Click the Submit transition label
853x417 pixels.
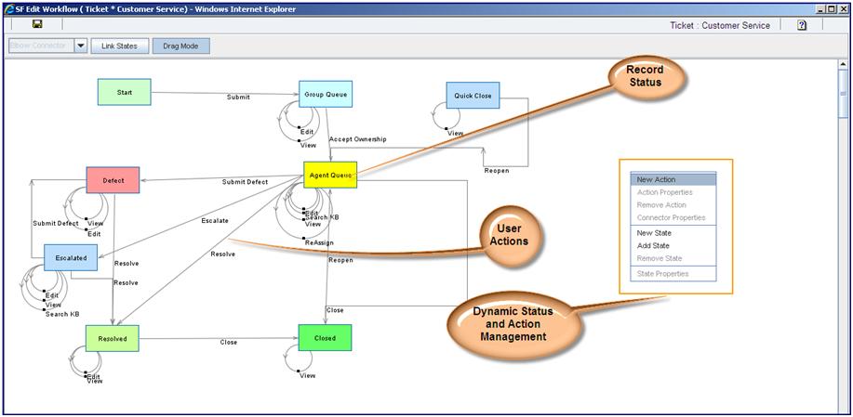point(238,98)
